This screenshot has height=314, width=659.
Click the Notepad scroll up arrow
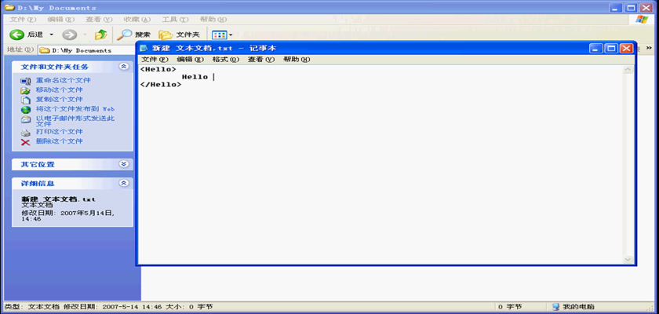(x=628, y=70)
